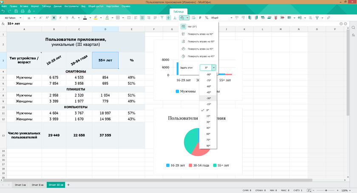
Task: Switch to the "Отчет II кв" sheet tab
Action: pos(37,185)
